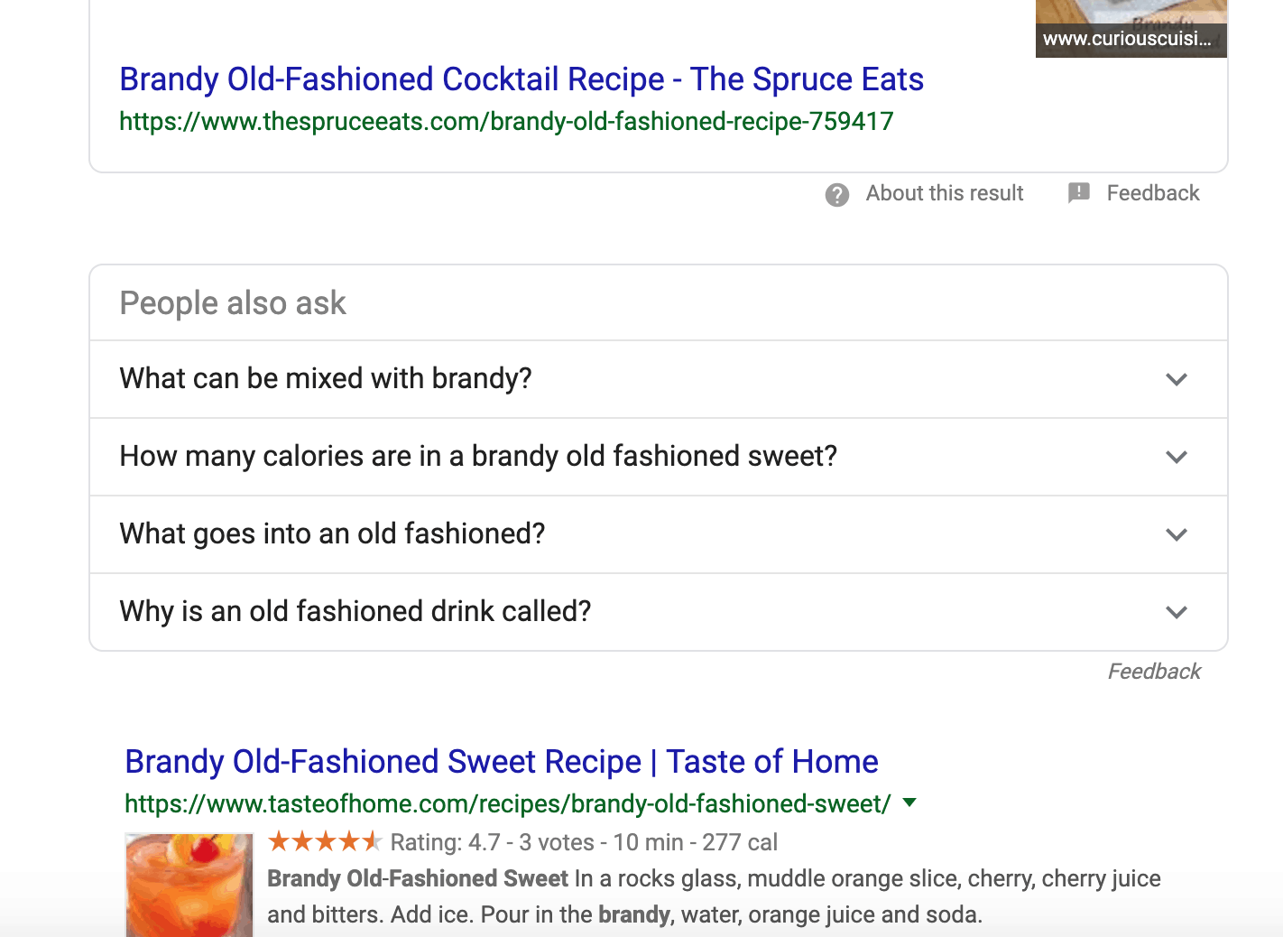The height and width of the screenshot is (937, 1283).
Task: Click the chevron beside the calories question
Action: pos(1177,457)
